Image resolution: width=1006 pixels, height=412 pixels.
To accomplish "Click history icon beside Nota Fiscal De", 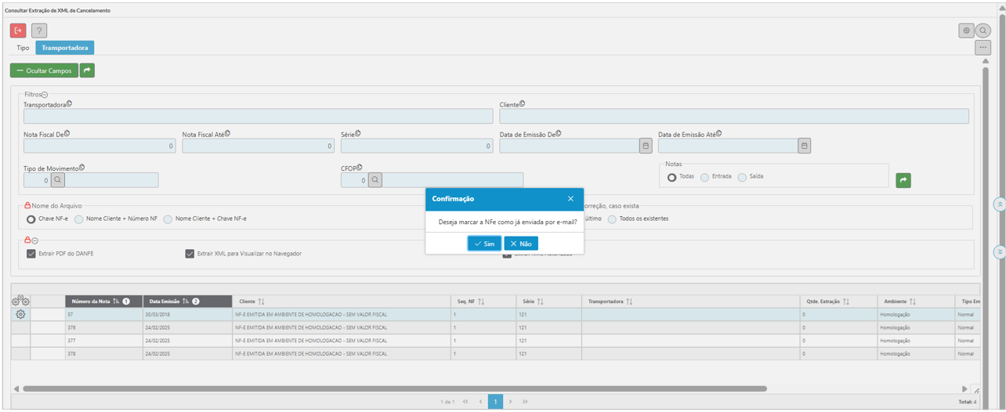I will tap(67, 133).
